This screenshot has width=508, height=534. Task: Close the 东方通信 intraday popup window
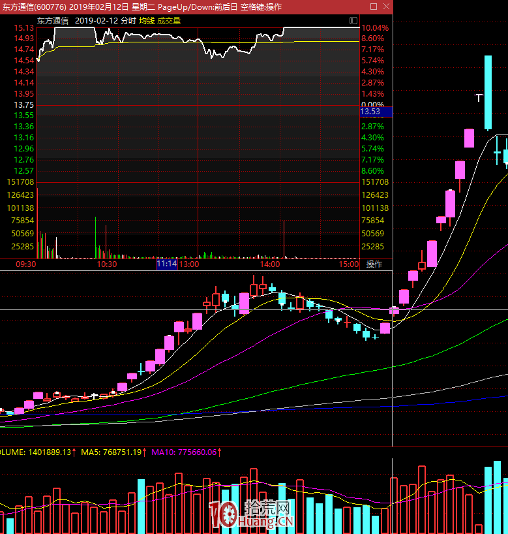pyautogui.click(x=386, y=7)
